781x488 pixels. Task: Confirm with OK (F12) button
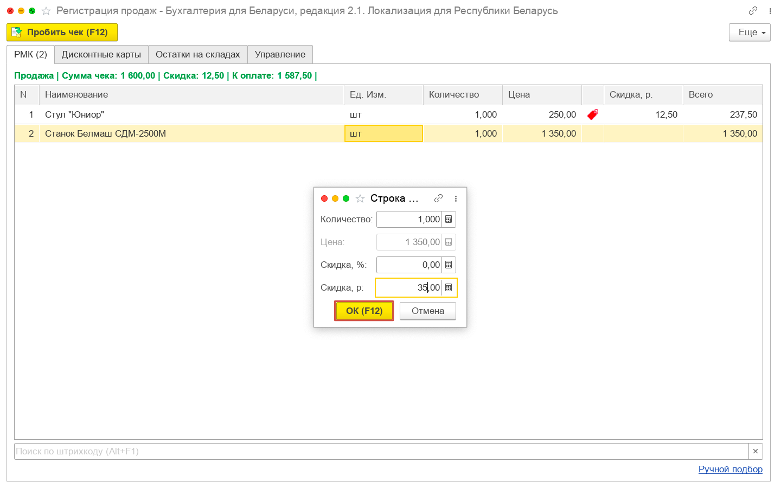[x=364, y=311]
